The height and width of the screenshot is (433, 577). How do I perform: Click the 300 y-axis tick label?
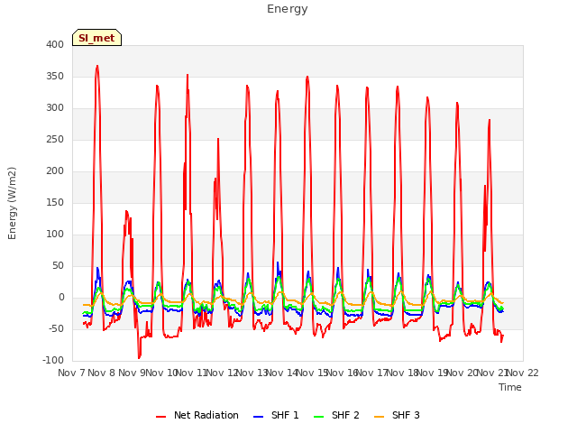[55, 108]
